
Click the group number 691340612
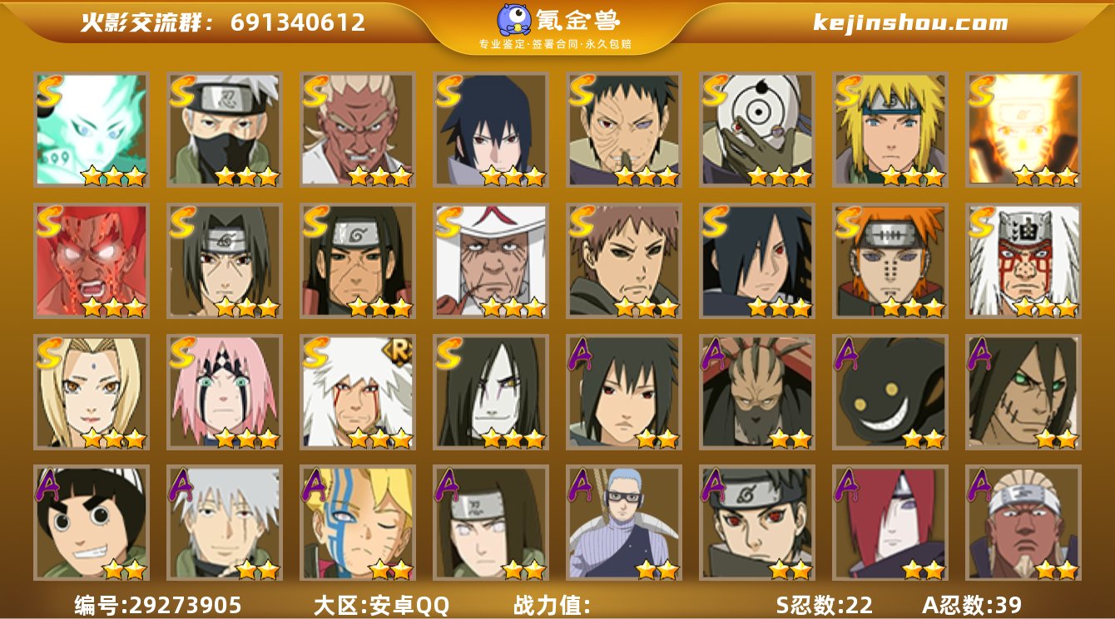pyautogui.click(x=298, y=22)
